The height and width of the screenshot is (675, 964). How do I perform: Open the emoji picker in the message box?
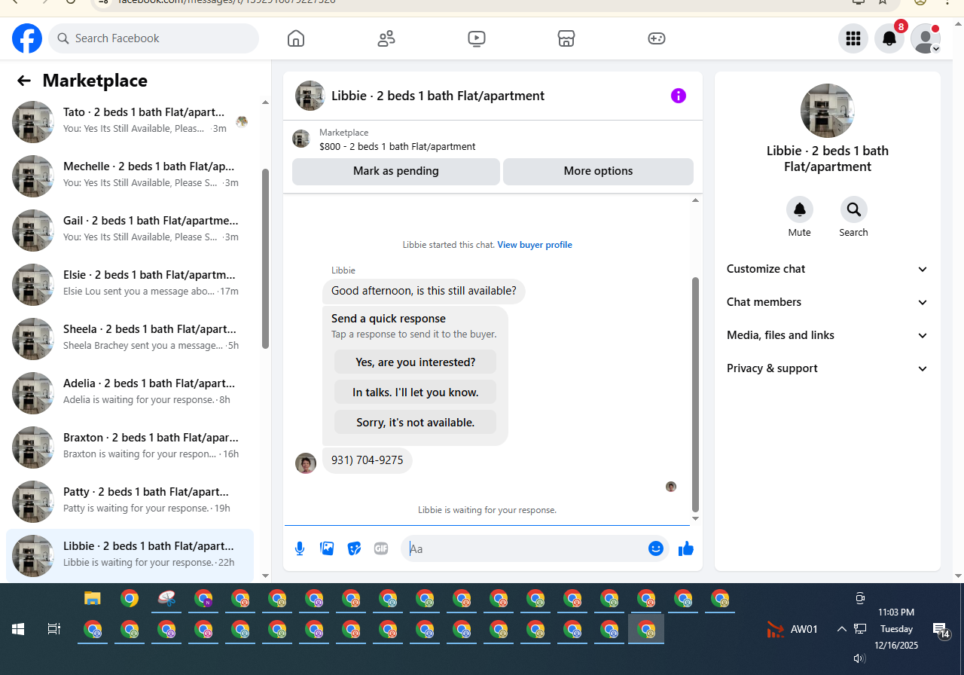tap(656, 548)
